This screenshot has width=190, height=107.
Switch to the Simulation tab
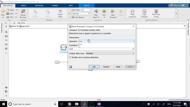(x=8, y=6)
